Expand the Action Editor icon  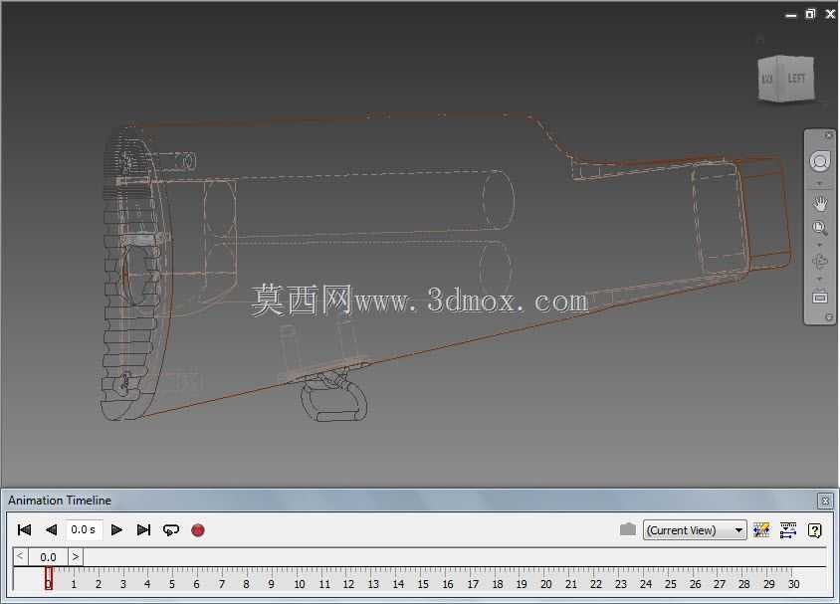(x=788, y=530)
